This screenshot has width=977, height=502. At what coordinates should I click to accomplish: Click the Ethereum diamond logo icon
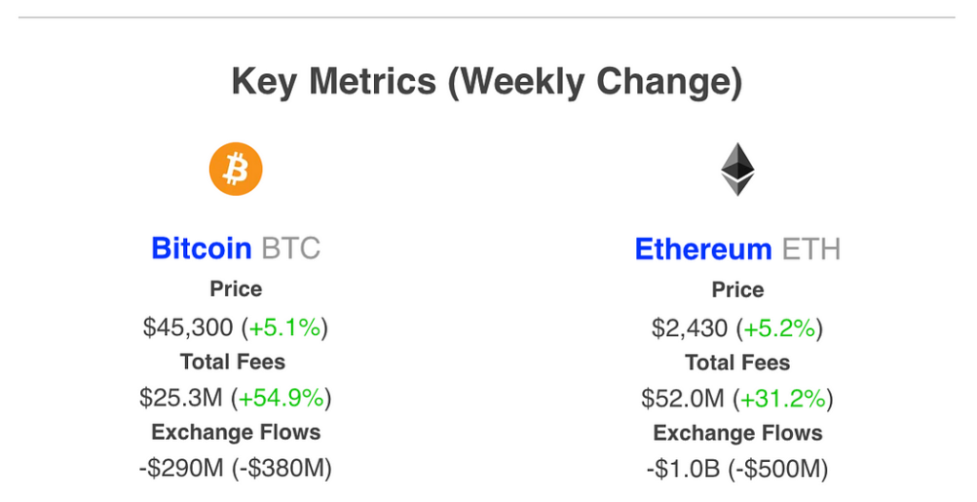[737, 170]
